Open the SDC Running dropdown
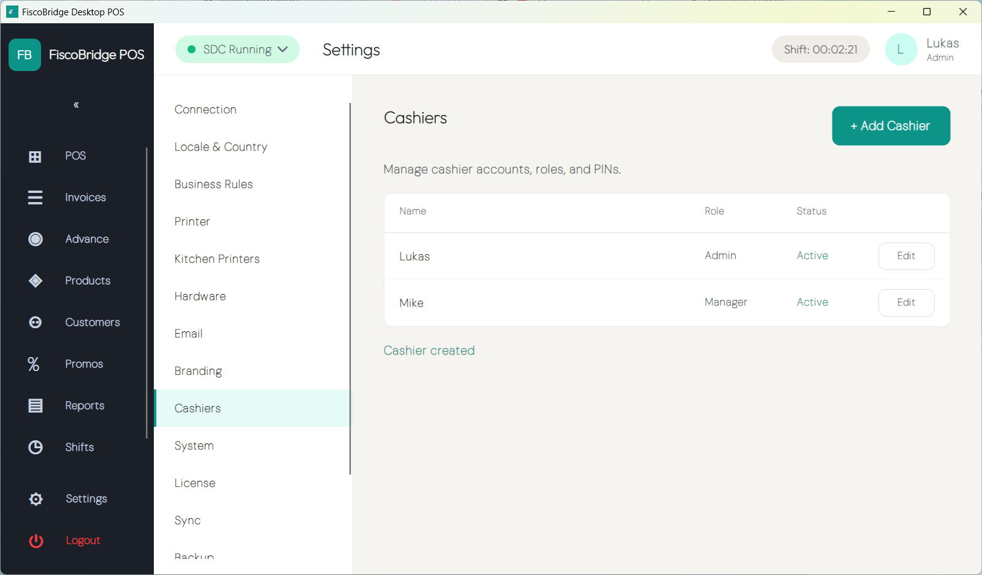 [237, 49]
